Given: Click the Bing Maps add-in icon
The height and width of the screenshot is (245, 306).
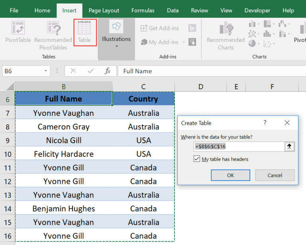Looking at the screenshot, I should pyautogui.click(x=192, y=28).
